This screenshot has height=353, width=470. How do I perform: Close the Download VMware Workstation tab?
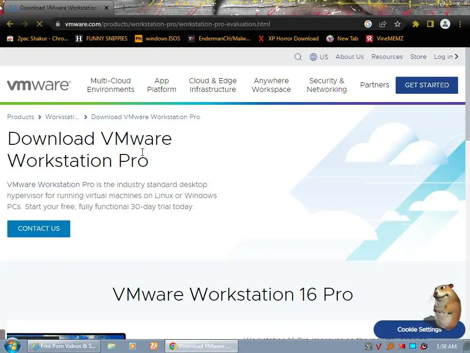click(106, 8)
